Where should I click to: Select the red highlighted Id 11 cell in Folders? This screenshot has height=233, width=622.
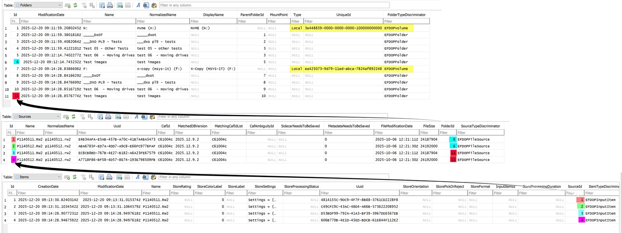point(16,96)
